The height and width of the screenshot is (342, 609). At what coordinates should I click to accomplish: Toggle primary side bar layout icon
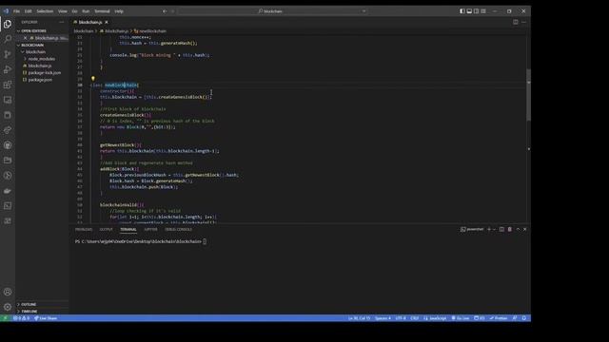[462, 11]
